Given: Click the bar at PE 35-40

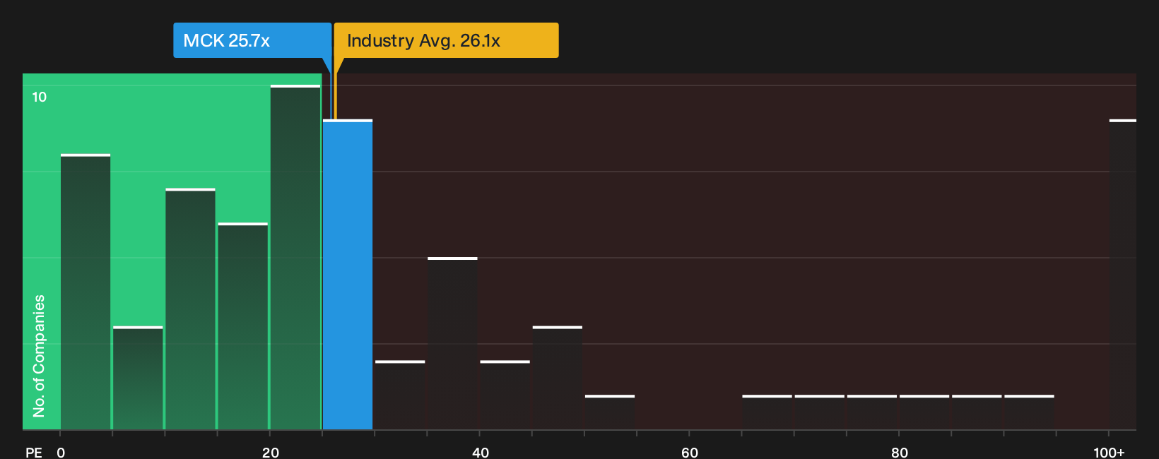Looking at the screenshot, I should (x=453, y=343).
